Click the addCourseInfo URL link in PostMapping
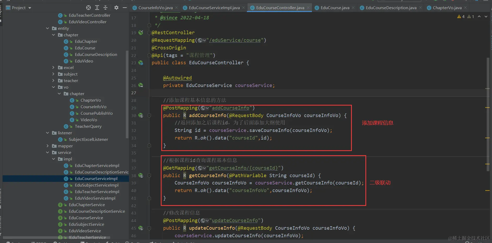 pos(230,108)
